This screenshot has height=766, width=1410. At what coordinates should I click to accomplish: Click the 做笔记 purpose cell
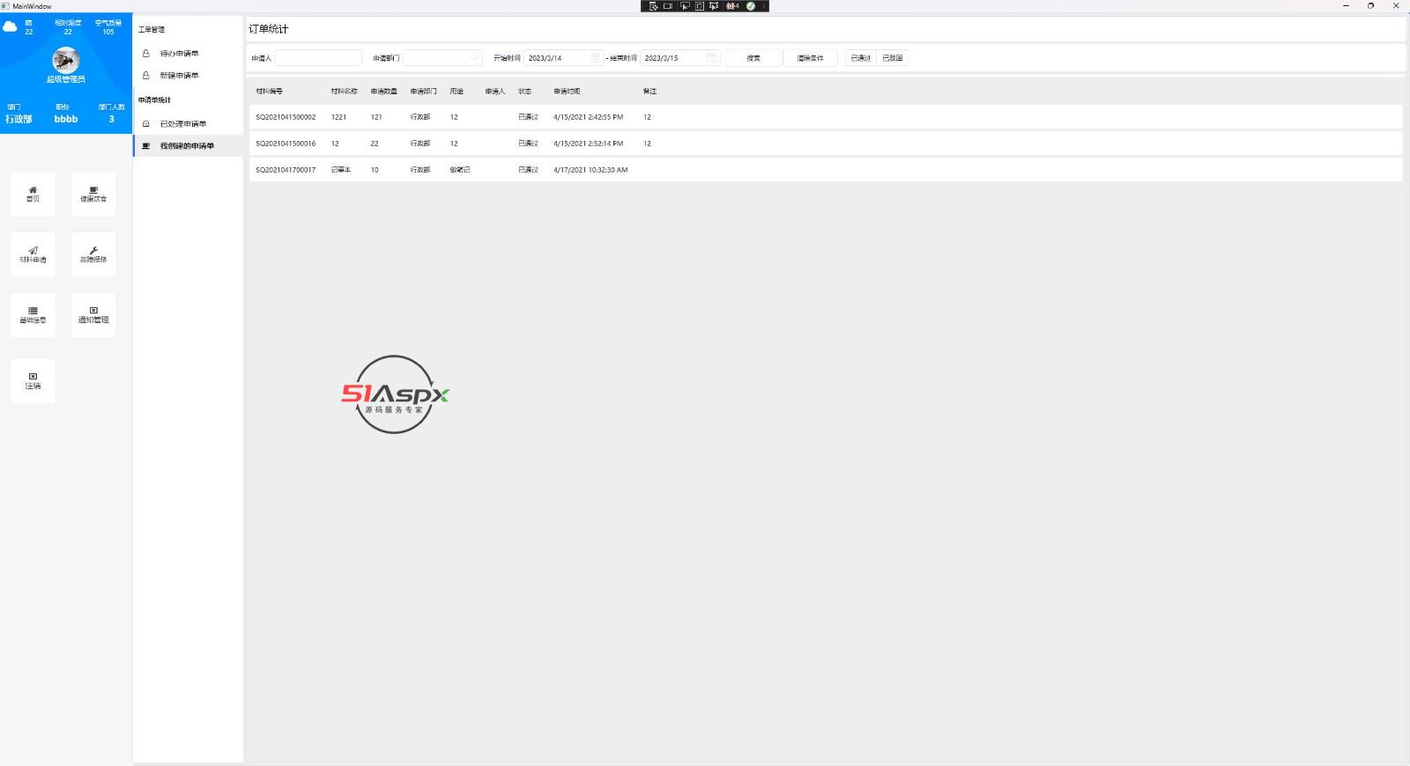point(460,170)
